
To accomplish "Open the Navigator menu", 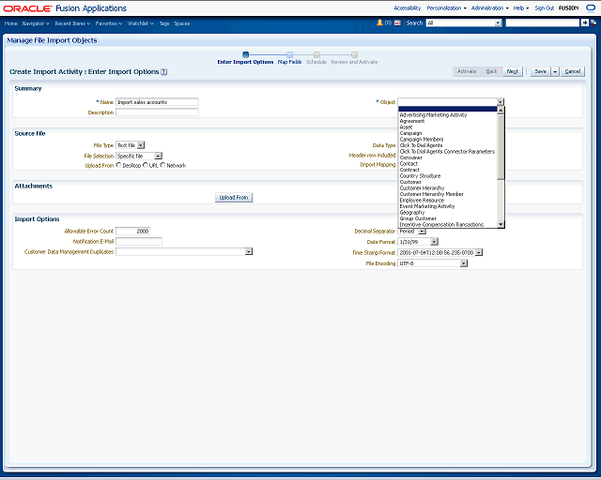I will pyautogui.click(x=36, y=23).
